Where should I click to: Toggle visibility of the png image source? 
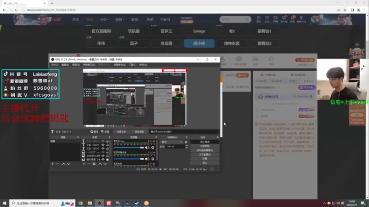coord(103,152)
